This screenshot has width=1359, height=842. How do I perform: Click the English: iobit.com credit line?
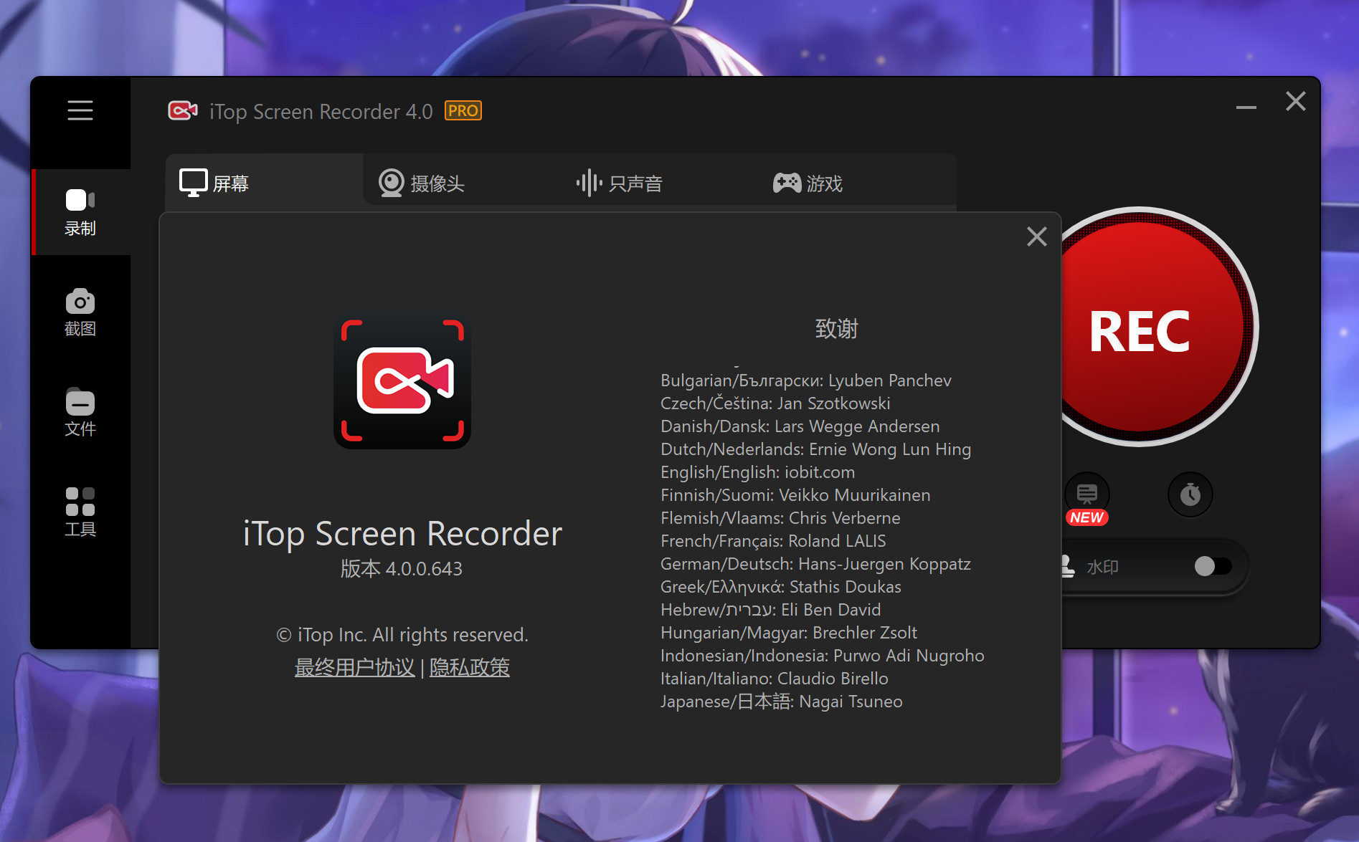click(758, 472)
